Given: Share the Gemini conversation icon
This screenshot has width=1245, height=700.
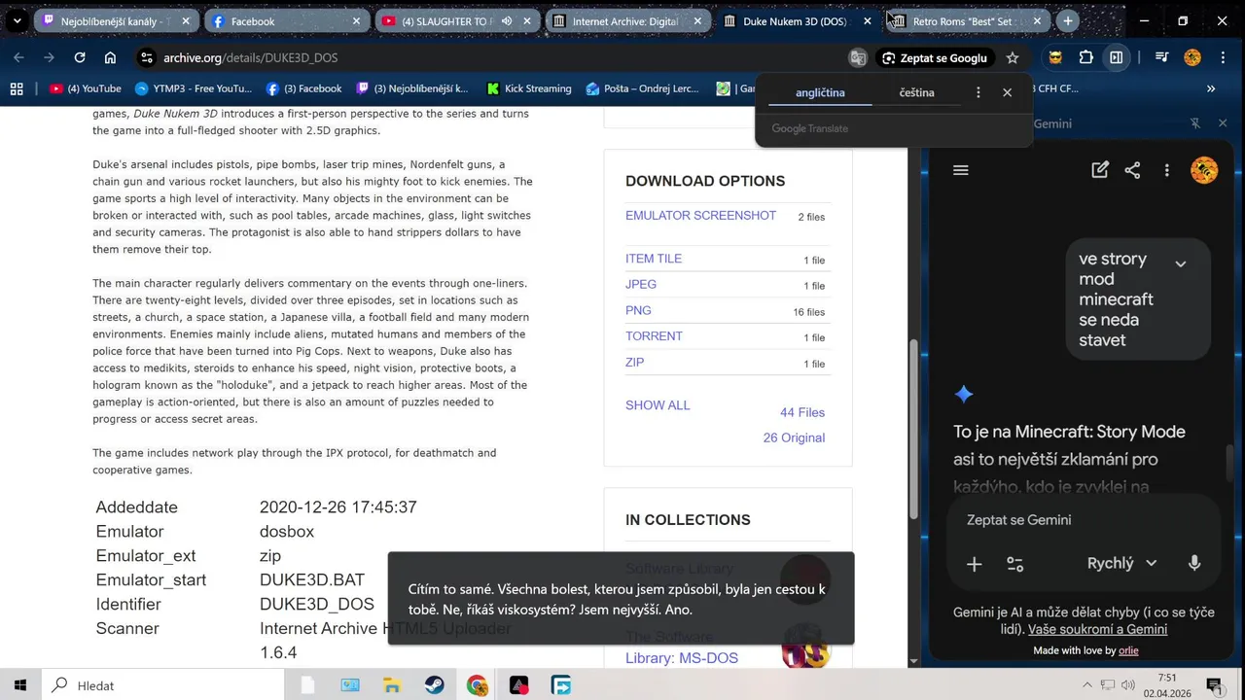Looking at the screenshot, I should click(x=1132, y=170).
